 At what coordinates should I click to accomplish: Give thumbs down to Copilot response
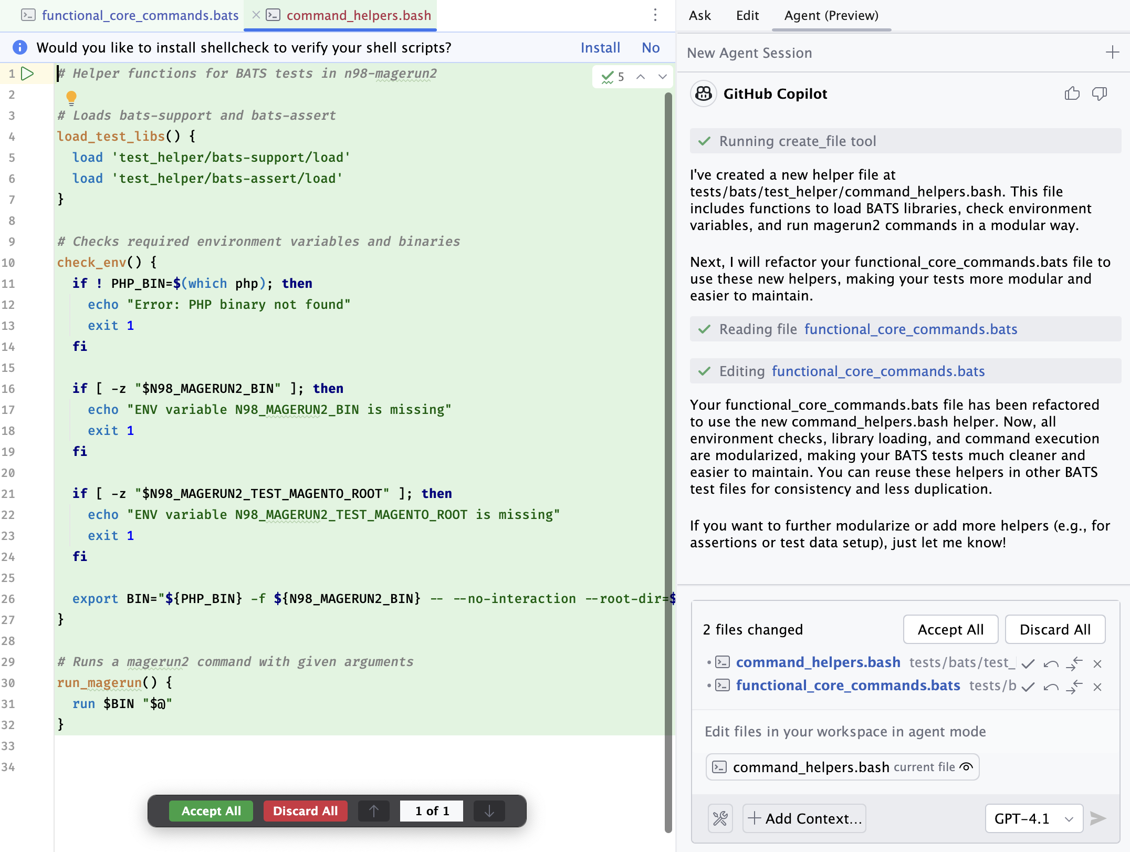(1100, 94)
